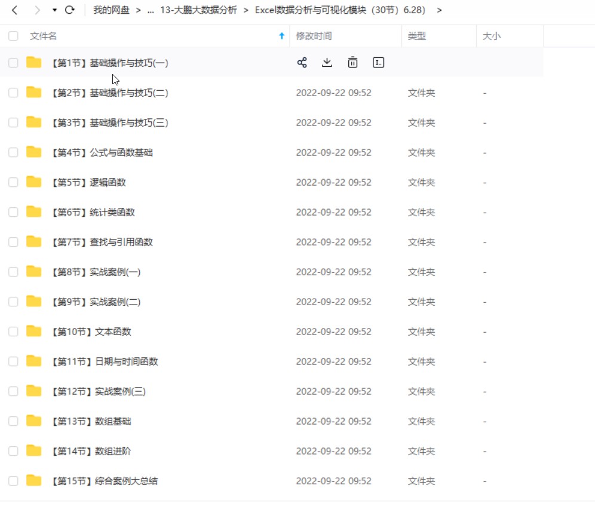Click folder icon of 第2节 基础操作与技巧(二)

pyautogui.click(x=34, y=92)
